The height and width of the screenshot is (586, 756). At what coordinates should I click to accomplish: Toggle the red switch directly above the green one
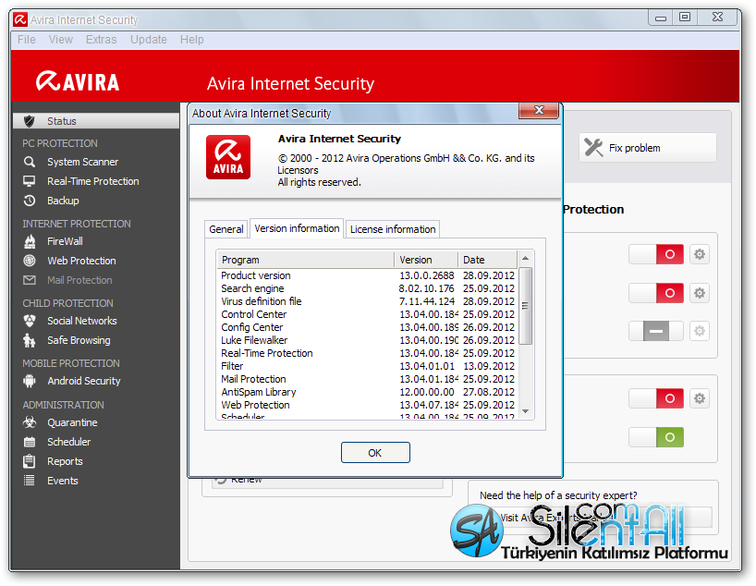point(656,398)
